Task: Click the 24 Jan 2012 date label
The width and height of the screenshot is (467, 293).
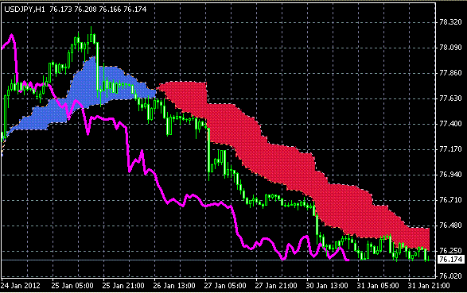Action: tap(21, 286)
